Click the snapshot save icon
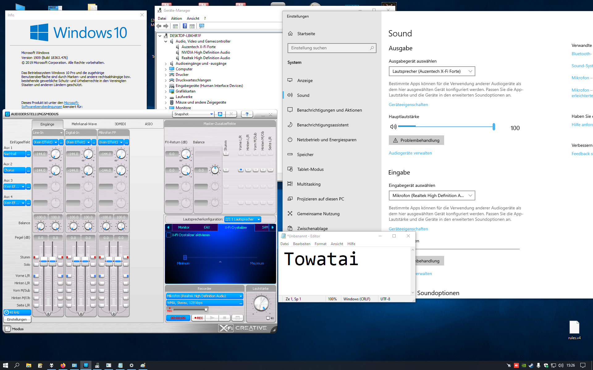This screenshot has height=370, width=593. pos(220,114)
